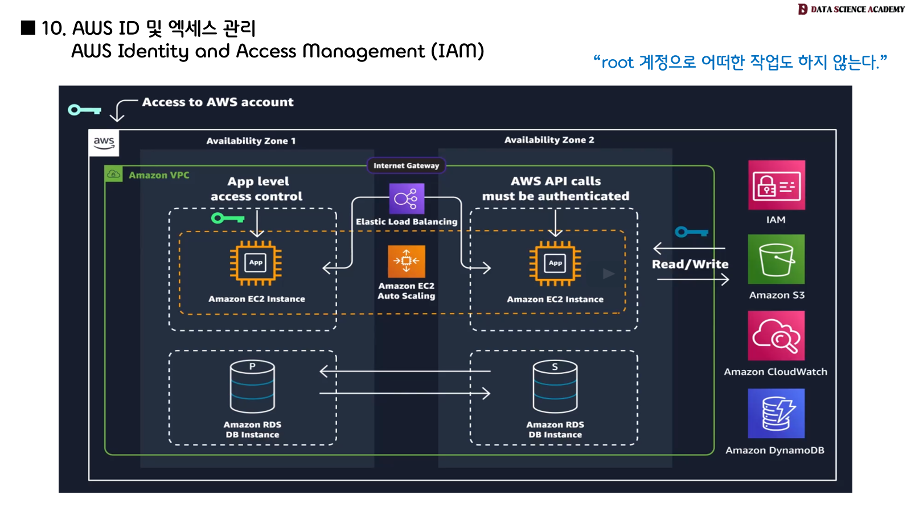Click the 'IAM' caption under the red icon

(x=775, y=220)
